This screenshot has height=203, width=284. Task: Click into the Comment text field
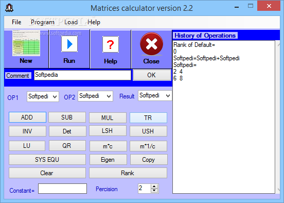82,75
